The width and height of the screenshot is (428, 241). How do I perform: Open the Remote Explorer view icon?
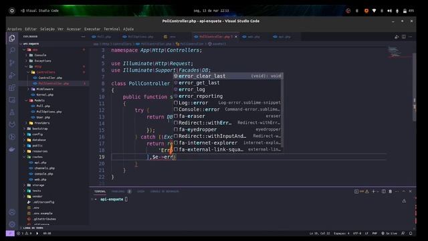pos(12,100)
